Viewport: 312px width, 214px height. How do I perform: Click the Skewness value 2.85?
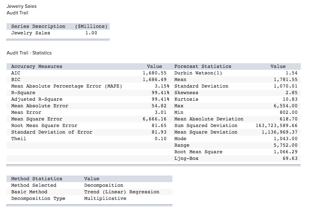(292, 93)
